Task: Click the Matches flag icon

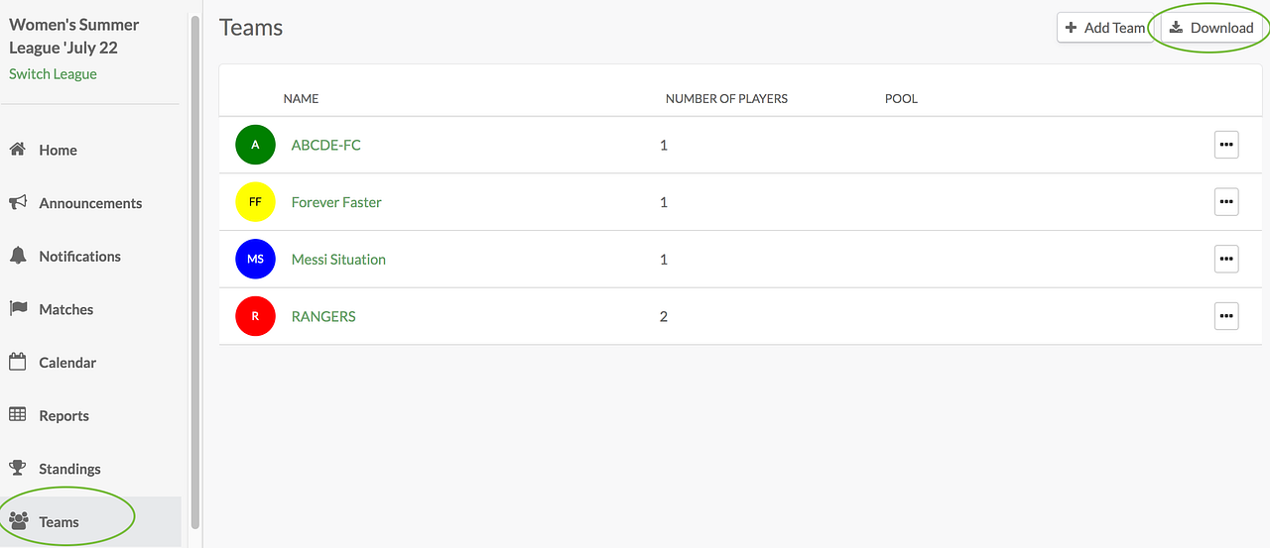Action: click(18, 308)
